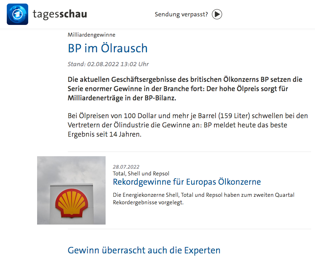Click the teaser date "28.07.2022"
Image resolution: width=315 pixels, height=258 pixels.
point(126,167)
